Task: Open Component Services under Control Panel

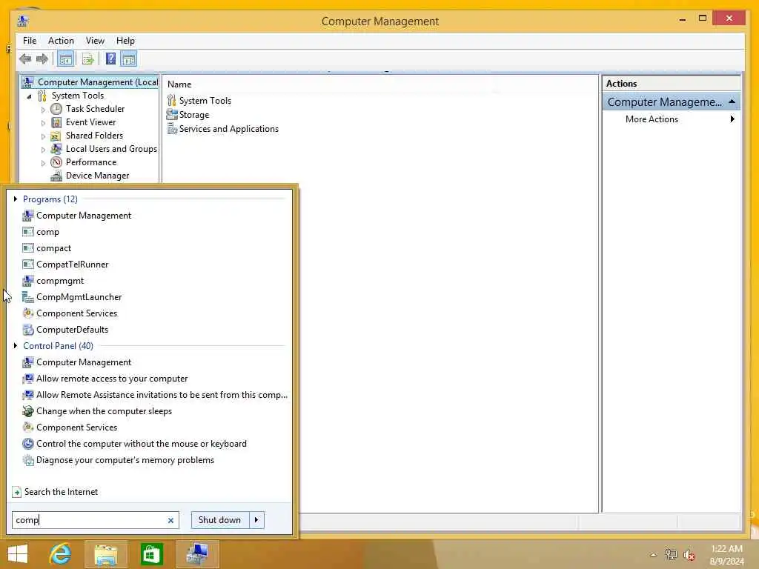Action: (x=76, y=427)
